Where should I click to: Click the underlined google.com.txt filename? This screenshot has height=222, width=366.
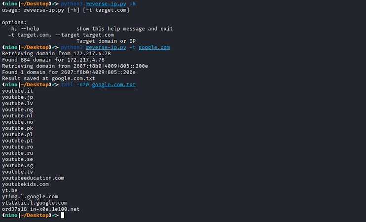point(113,85)
